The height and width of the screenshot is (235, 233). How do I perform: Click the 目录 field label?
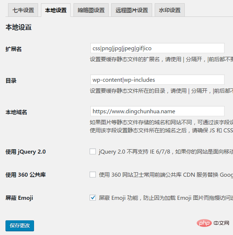tap(11, 81)
